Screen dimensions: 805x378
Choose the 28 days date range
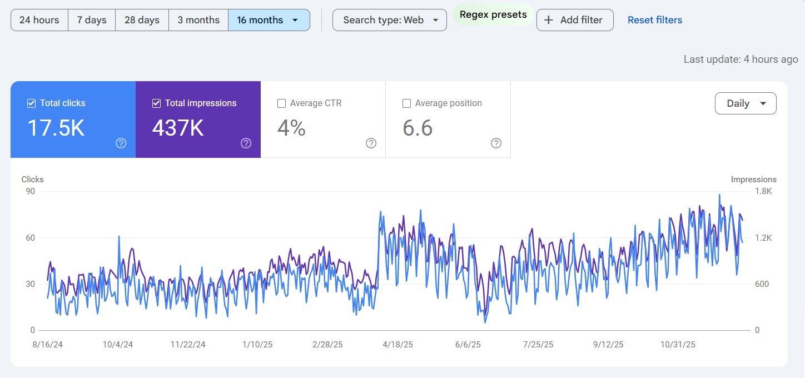click(x=142, y=20)
